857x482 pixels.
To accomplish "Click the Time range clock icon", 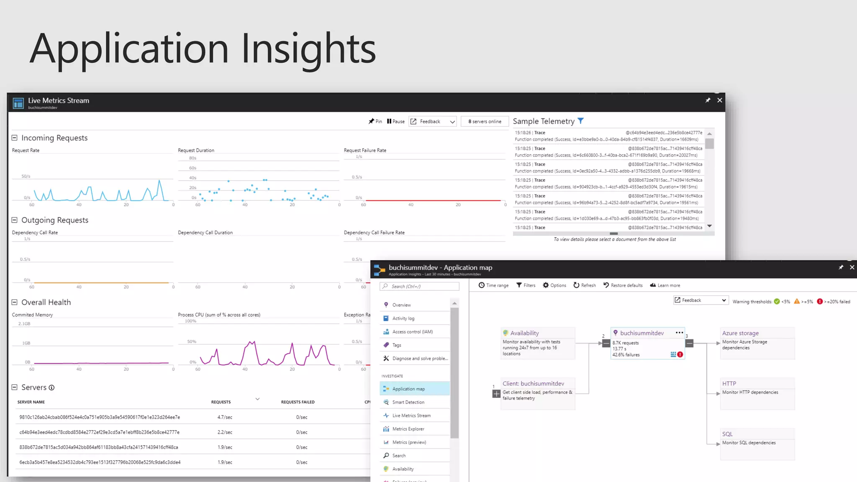I will [482, 285].
